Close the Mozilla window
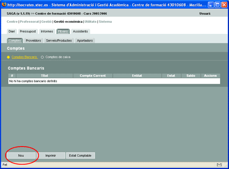This screenshot has width=229, height=169. [x=224, y=5]
